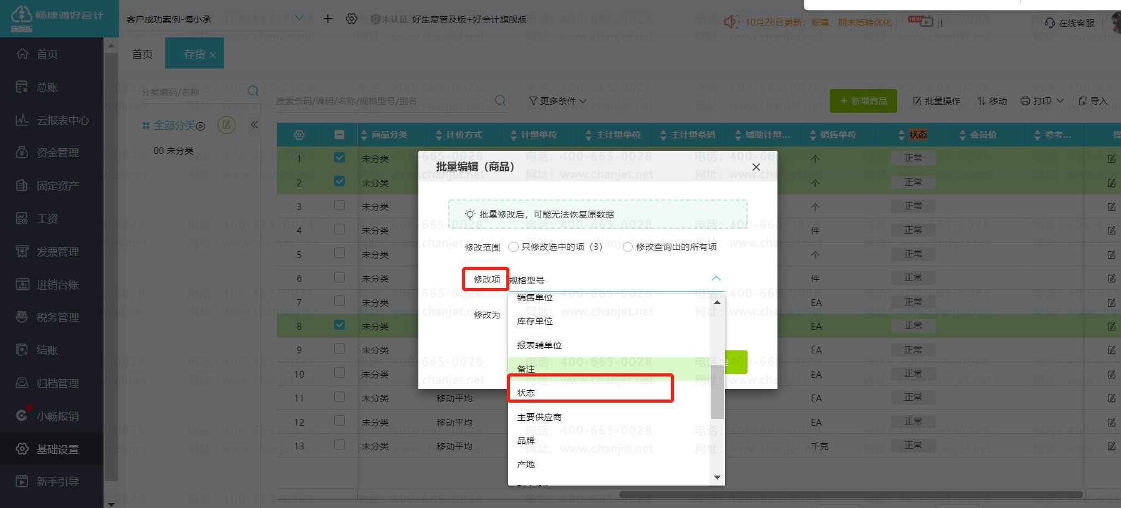Click the edit category pencil icon

[x=226, y=125]
